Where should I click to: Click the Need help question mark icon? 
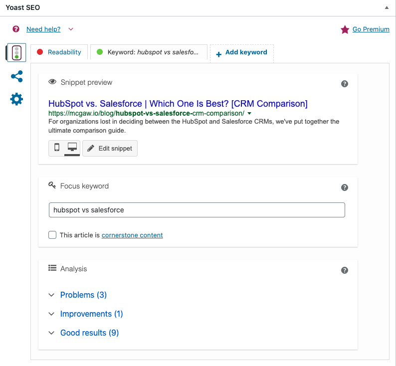(x=16, y=29)
